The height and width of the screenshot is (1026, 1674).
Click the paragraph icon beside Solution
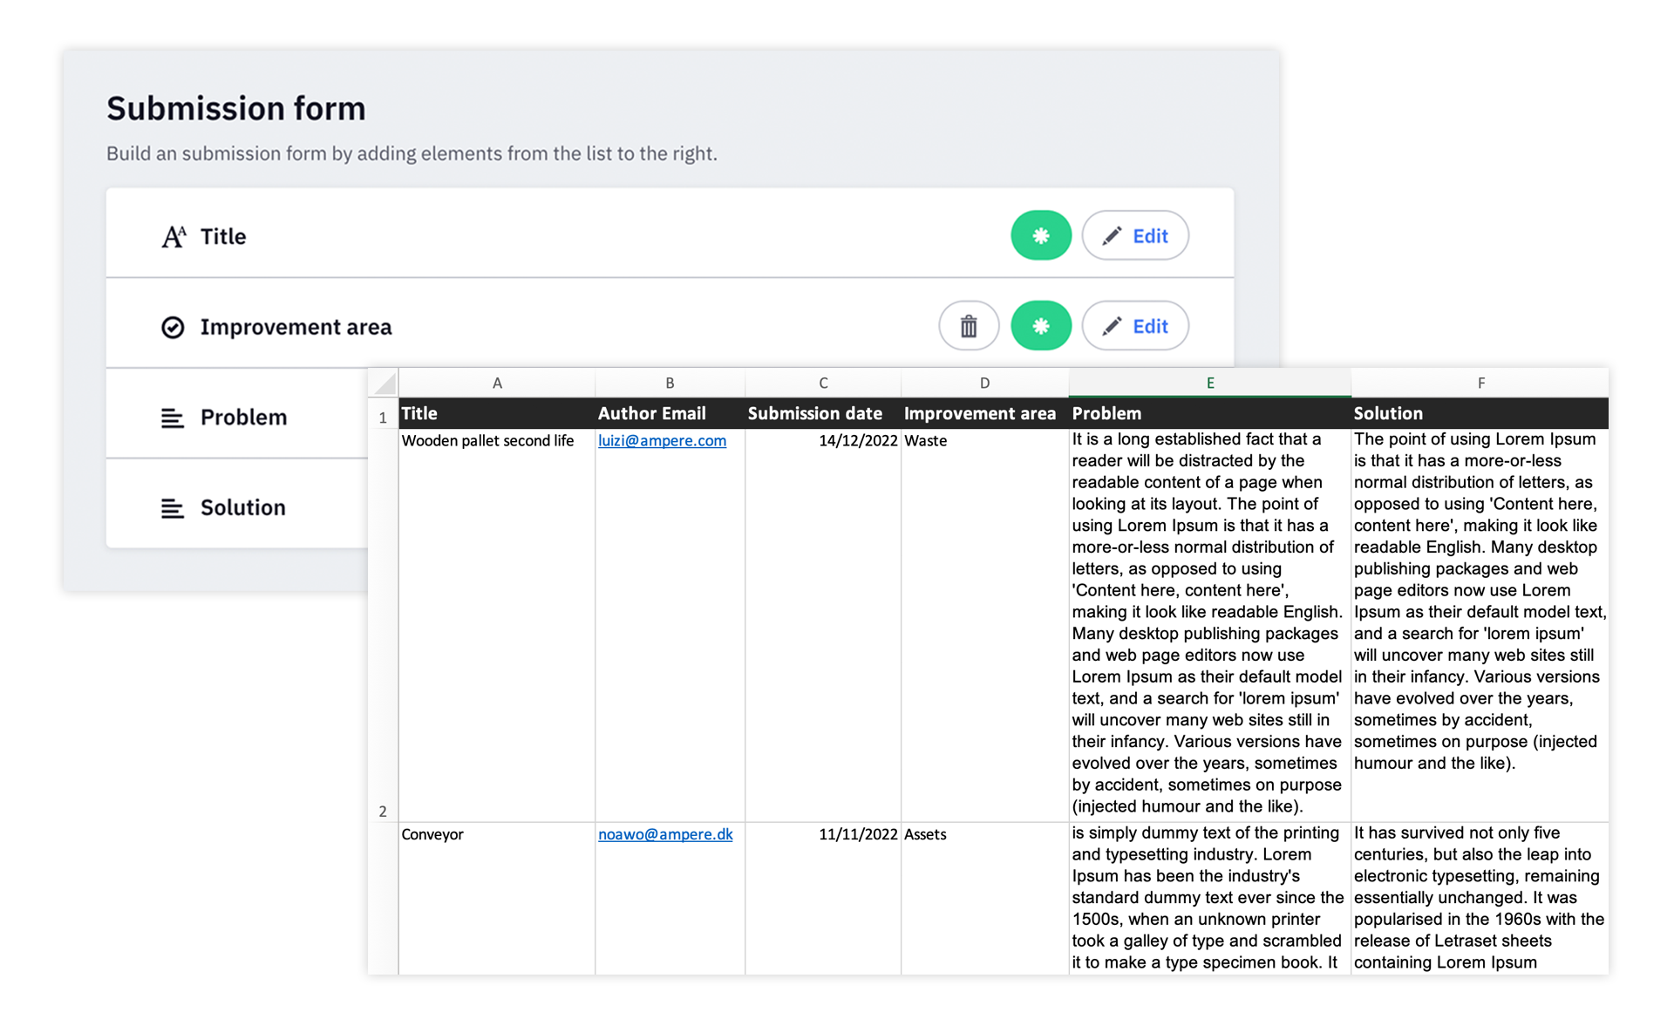(173, 508)
